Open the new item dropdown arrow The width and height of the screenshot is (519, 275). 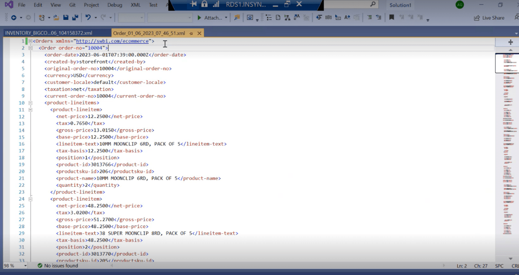click(x=49, y=18)
